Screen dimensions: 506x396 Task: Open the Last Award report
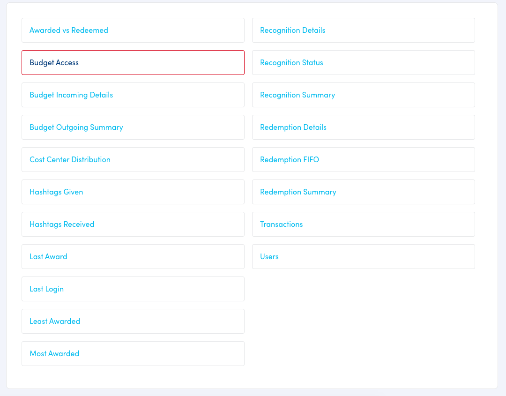pyautogui.click(x=48, y=257)
